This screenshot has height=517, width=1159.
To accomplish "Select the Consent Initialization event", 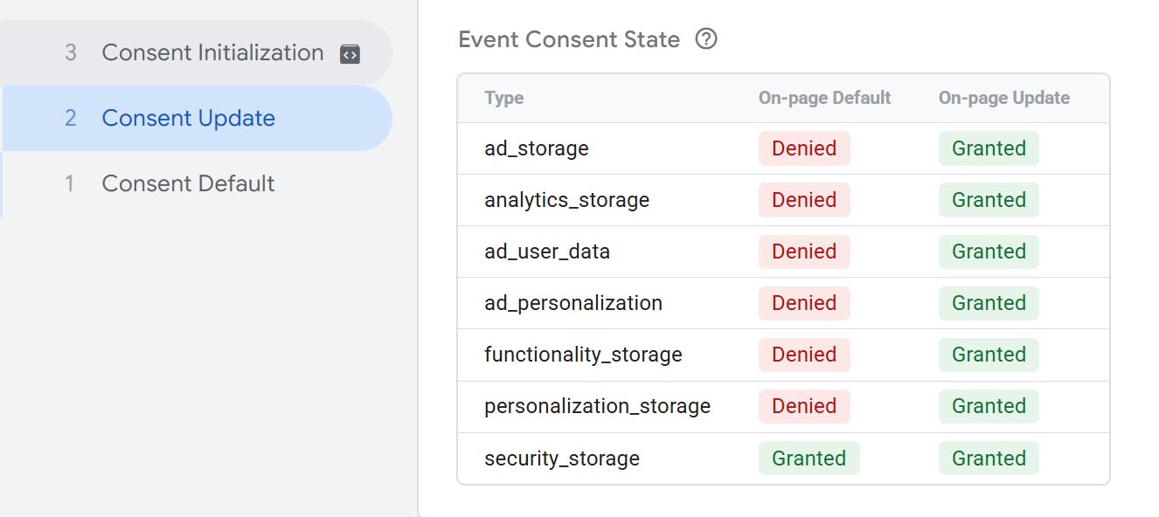I will (198, 52).
